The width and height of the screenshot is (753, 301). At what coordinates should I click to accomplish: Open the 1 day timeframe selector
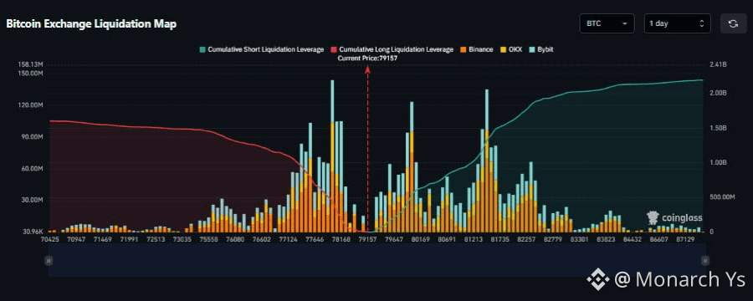pos(677,23)
